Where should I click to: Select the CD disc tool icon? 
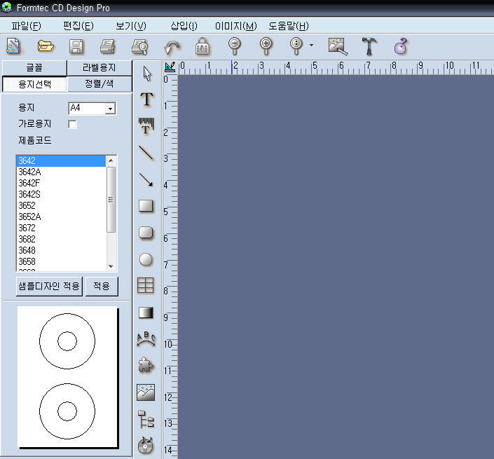point(146,446)
